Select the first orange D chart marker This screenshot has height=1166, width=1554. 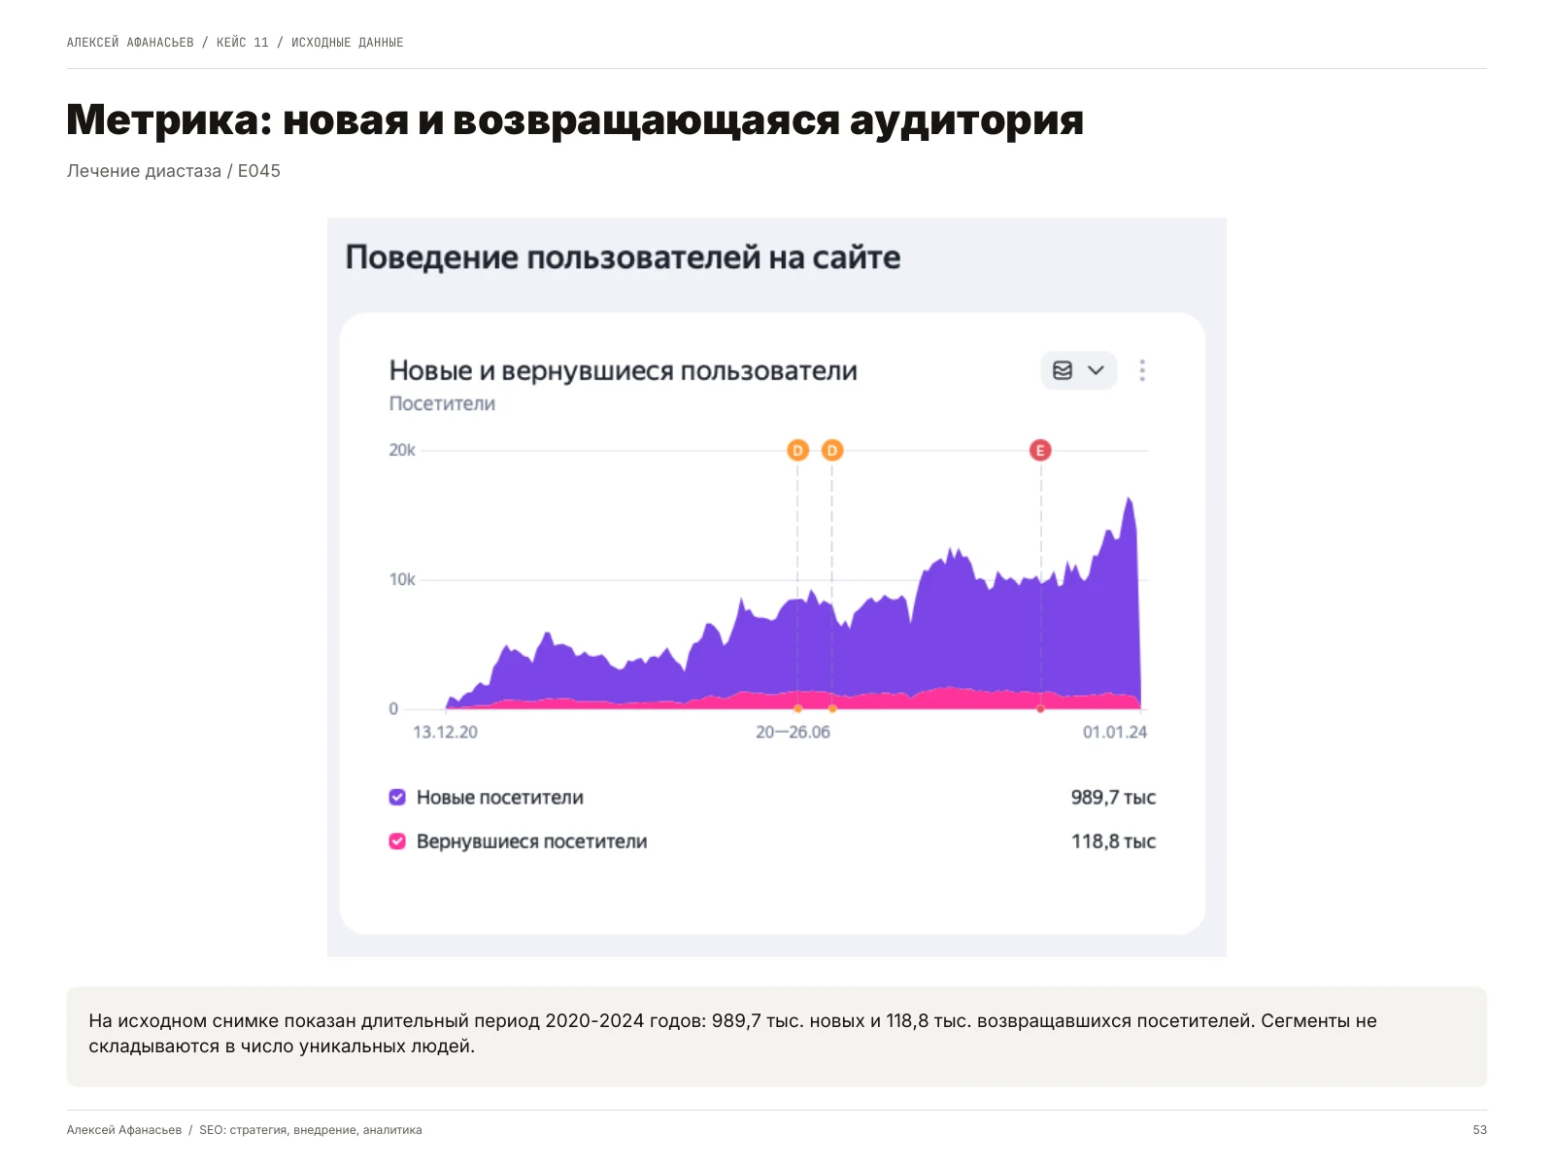(x=797, y=450)
